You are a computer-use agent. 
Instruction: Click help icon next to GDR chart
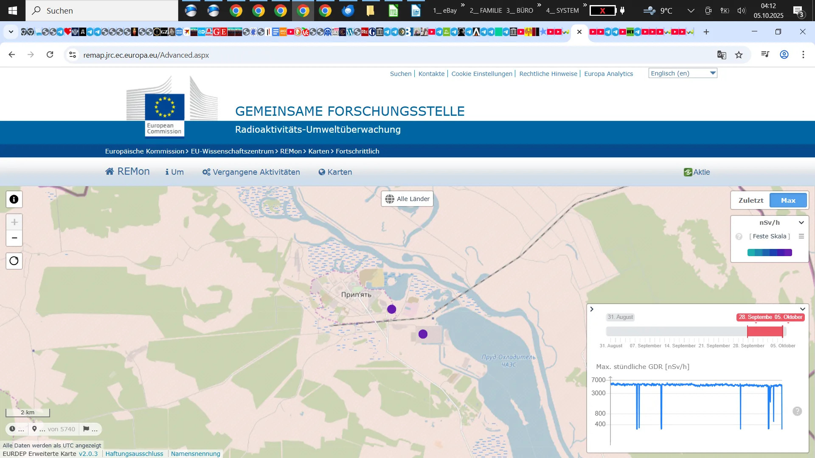pyautogui.click(x=797, y=411)
